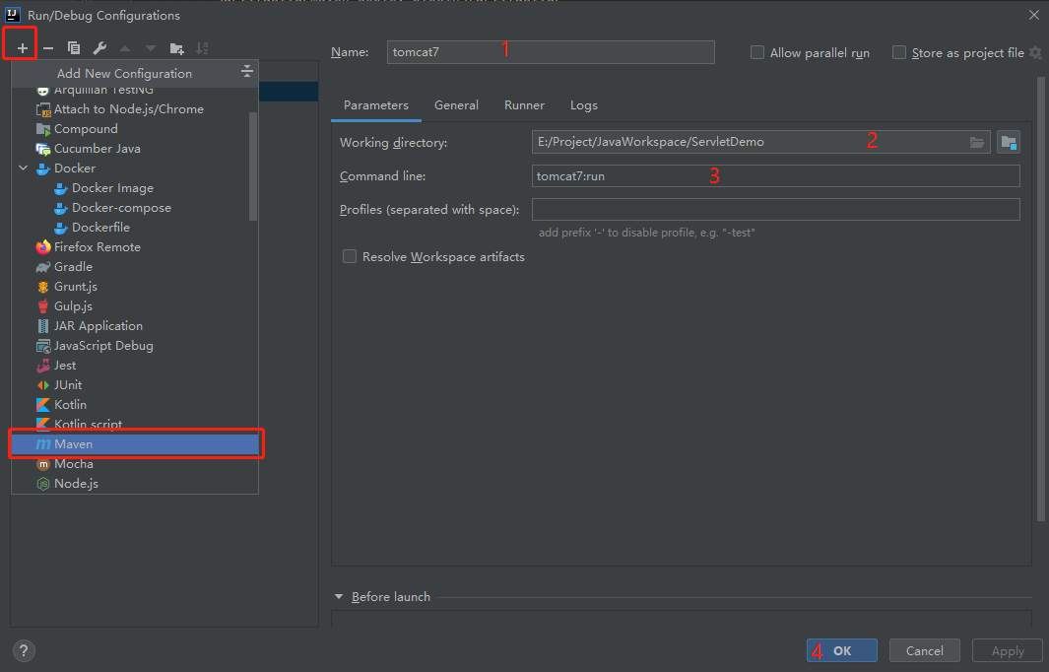The height and width of the screenshot is (672, 1049).
Task: Check Store as project file
Action: tap(899, 52)
